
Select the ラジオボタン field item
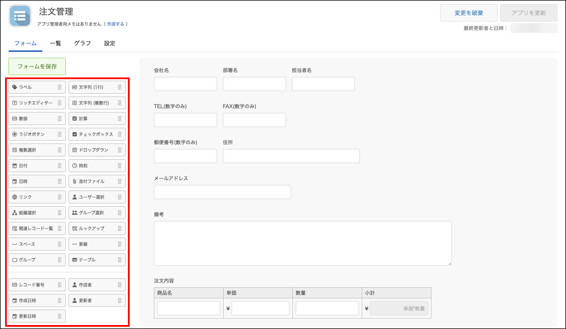37,134
